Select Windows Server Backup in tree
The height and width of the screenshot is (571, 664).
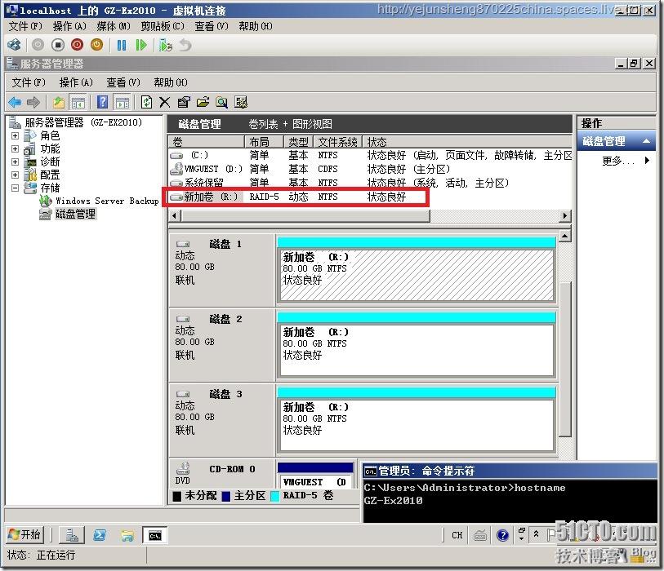click(107, 201)
